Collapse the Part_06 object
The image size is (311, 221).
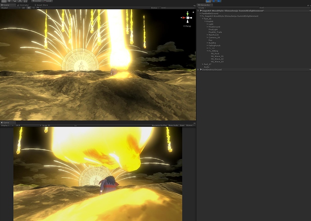[x=203, y=19]
